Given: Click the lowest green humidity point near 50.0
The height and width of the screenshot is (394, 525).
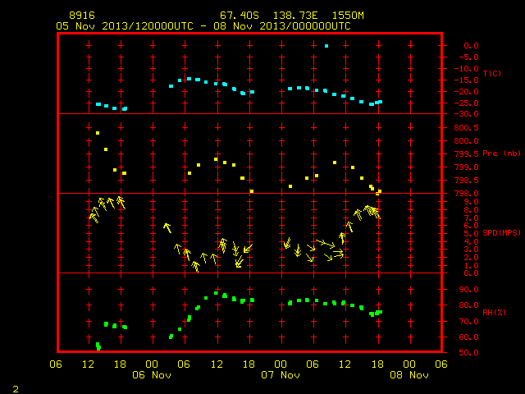Looking at the screenshot, I should pos(98,346).
